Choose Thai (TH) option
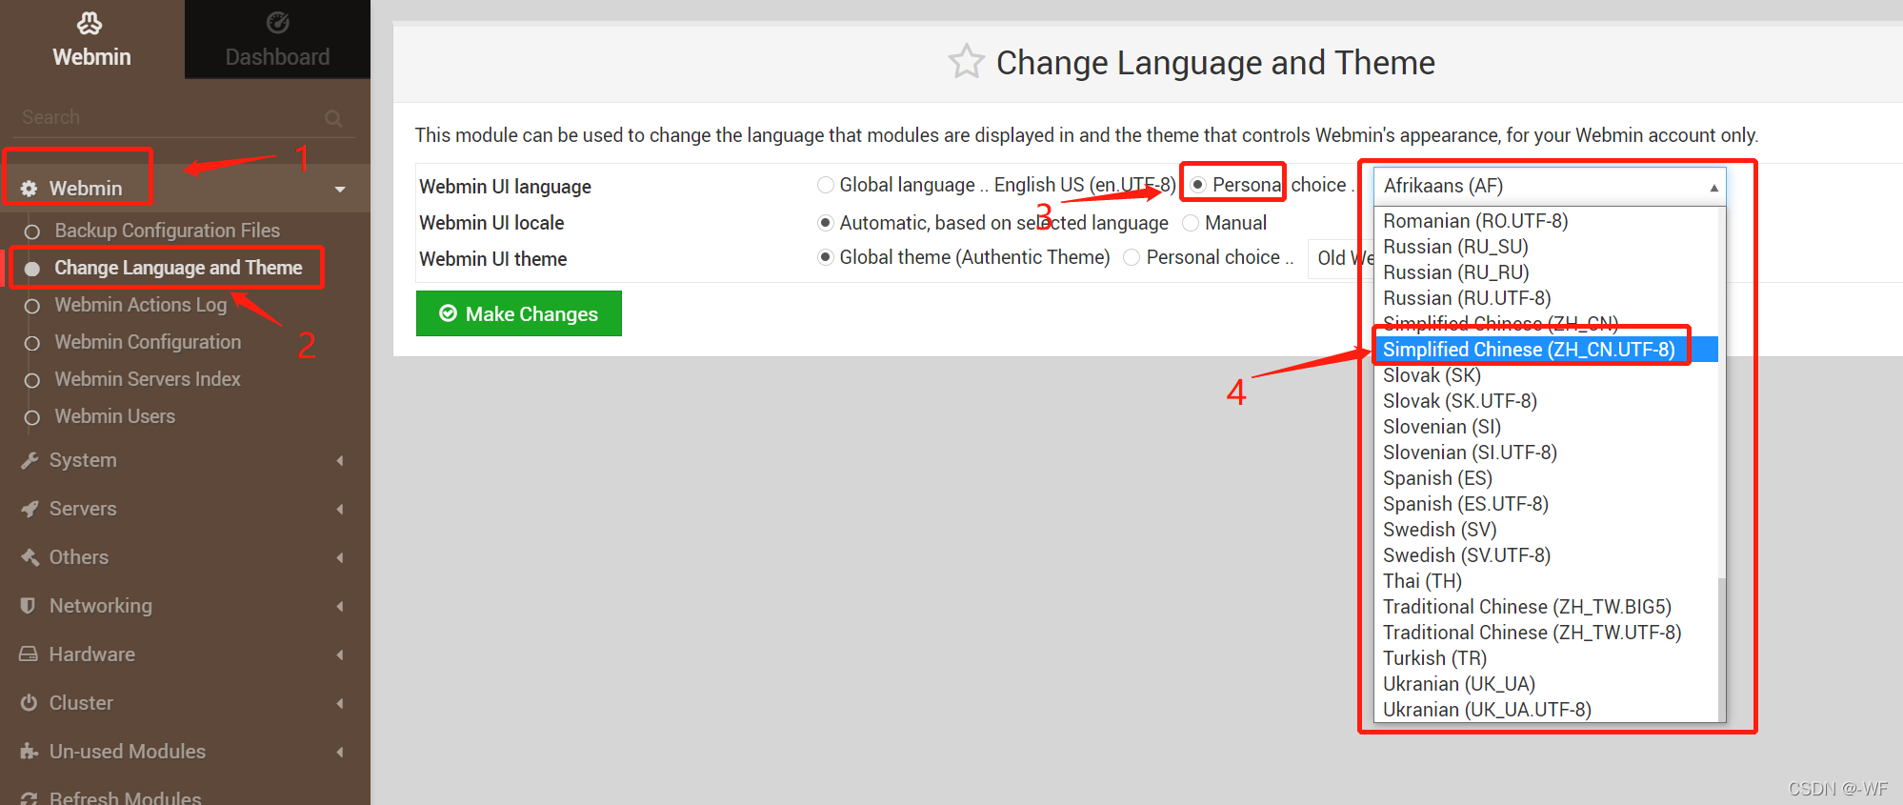This screenshot has width=1903, height=805. coord(1546,581)
